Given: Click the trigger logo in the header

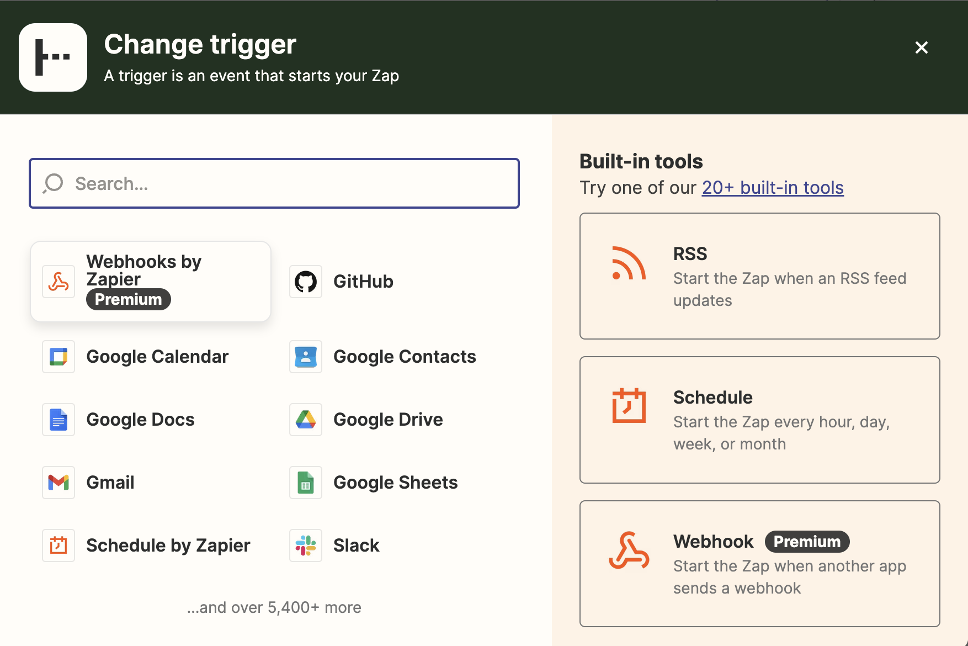Looking at the screenshot, I should pyautogui.click(x=53, y=57).
